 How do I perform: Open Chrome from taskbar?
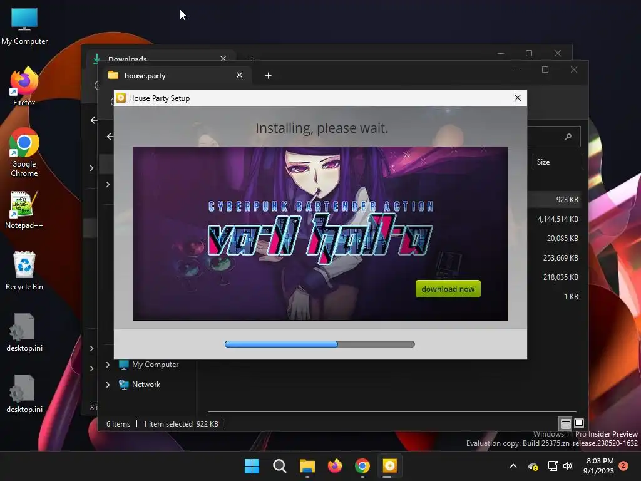coord(362,466)
